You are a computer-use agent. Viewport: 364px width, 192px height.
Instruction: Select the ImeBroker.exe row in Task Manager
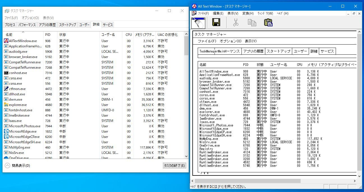point(94,115)
